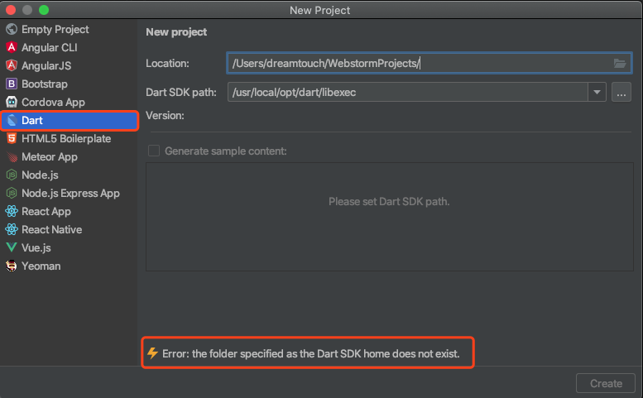This screenshot has width=643, height=398.
Task: Choose the Vue.js logo icon
Action: coord(12,247)
